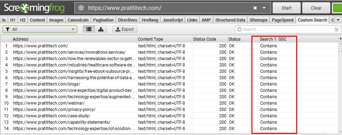Clear the URL with the X icon
342x135 pixels.
click(x=255, y=8)
